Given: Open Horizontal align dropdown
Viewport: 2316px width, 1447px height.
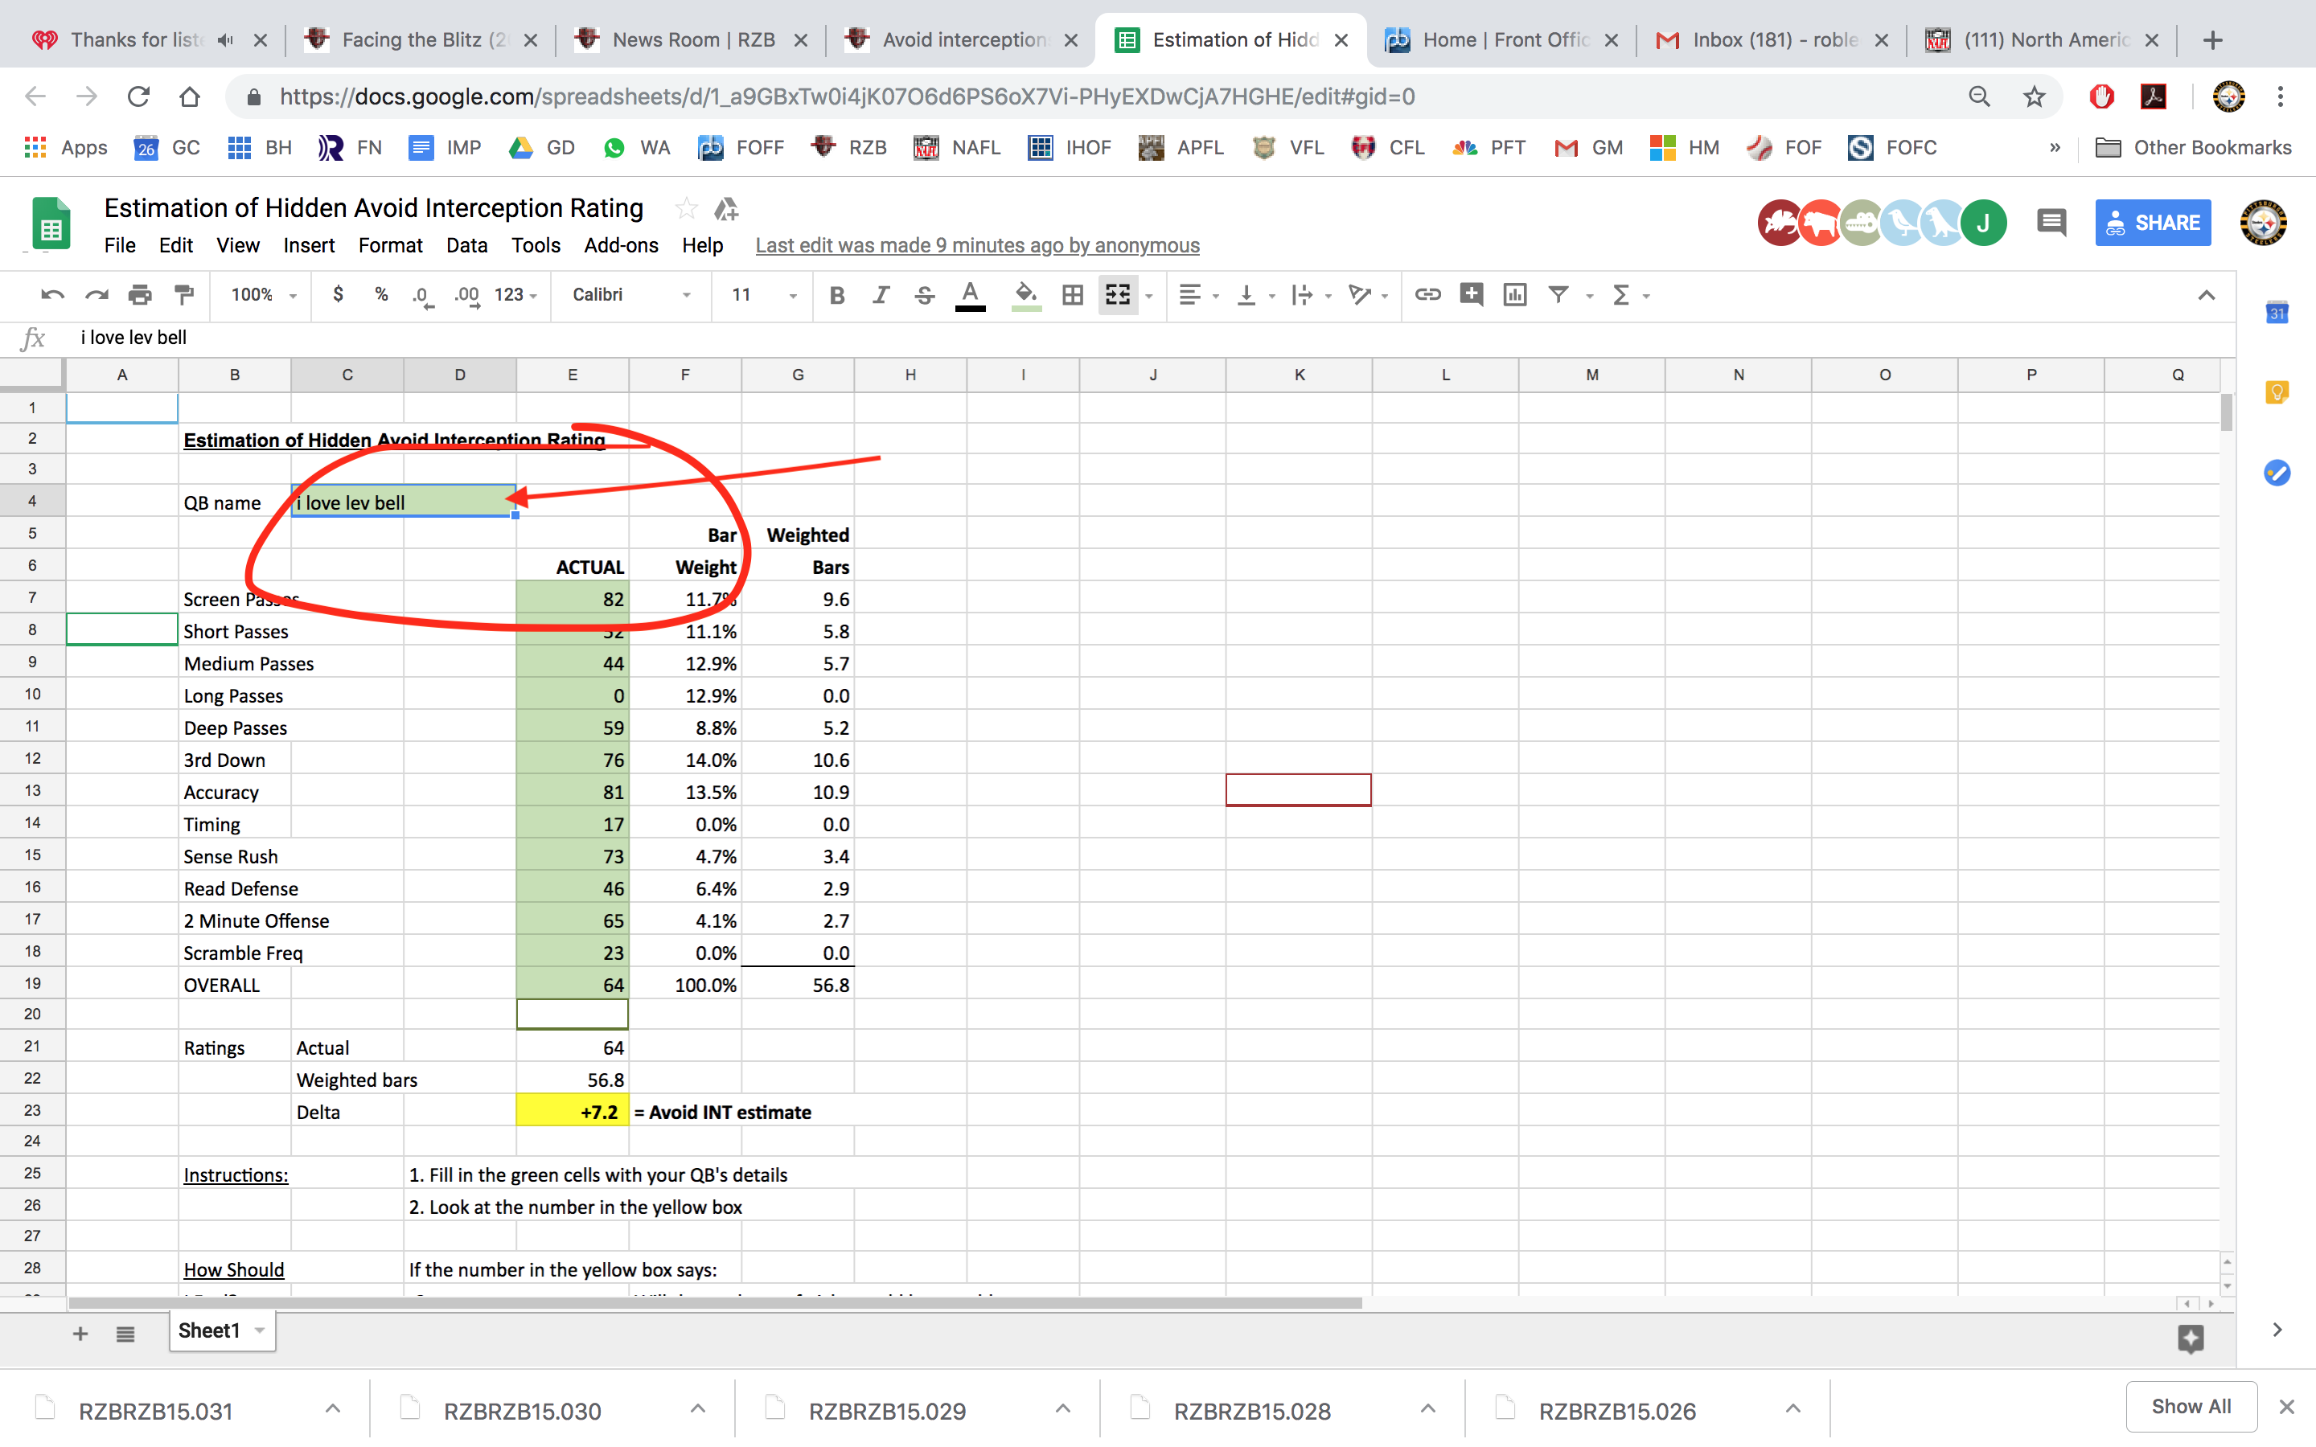Looking at the screenshot, I should (x=1198, y=295).
